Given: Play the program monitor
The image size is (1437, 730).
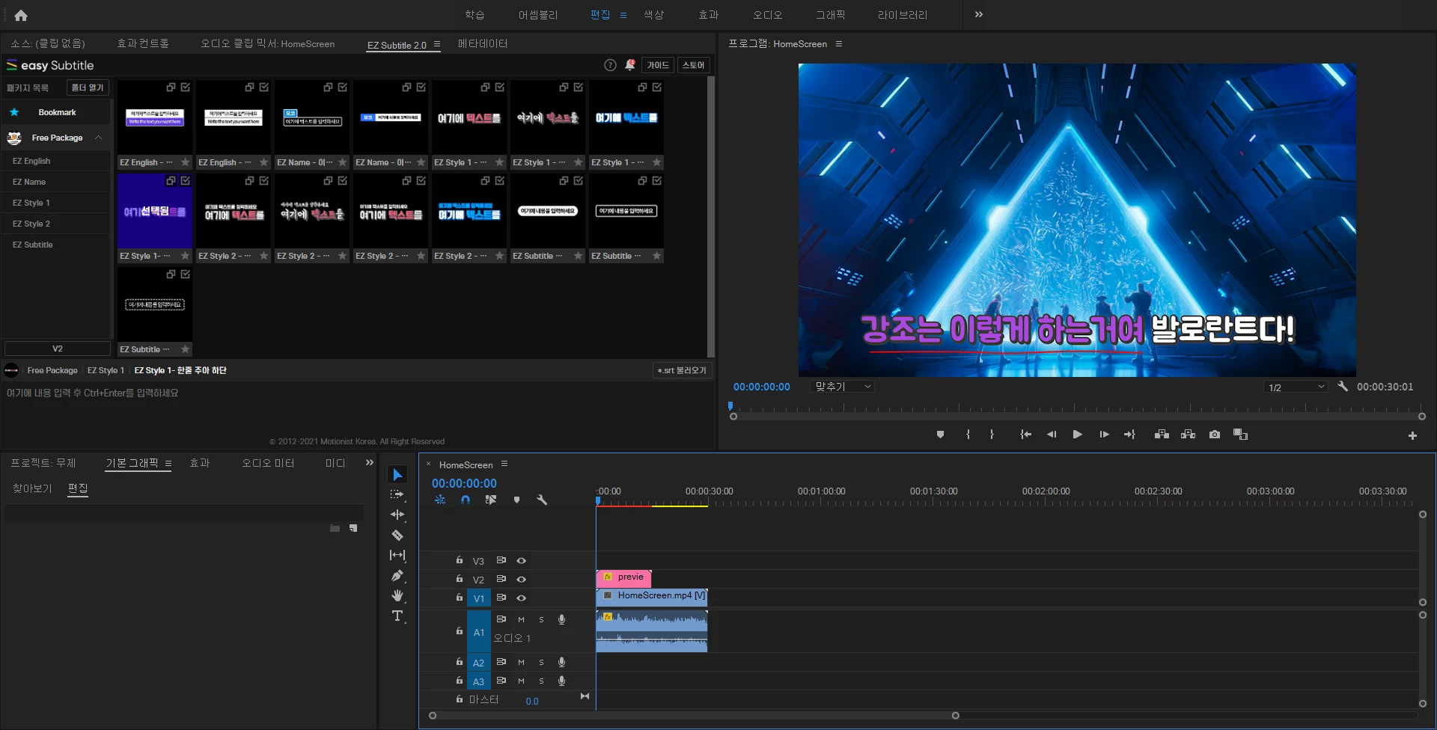Looking at the screenshot, I should 1077,435.
